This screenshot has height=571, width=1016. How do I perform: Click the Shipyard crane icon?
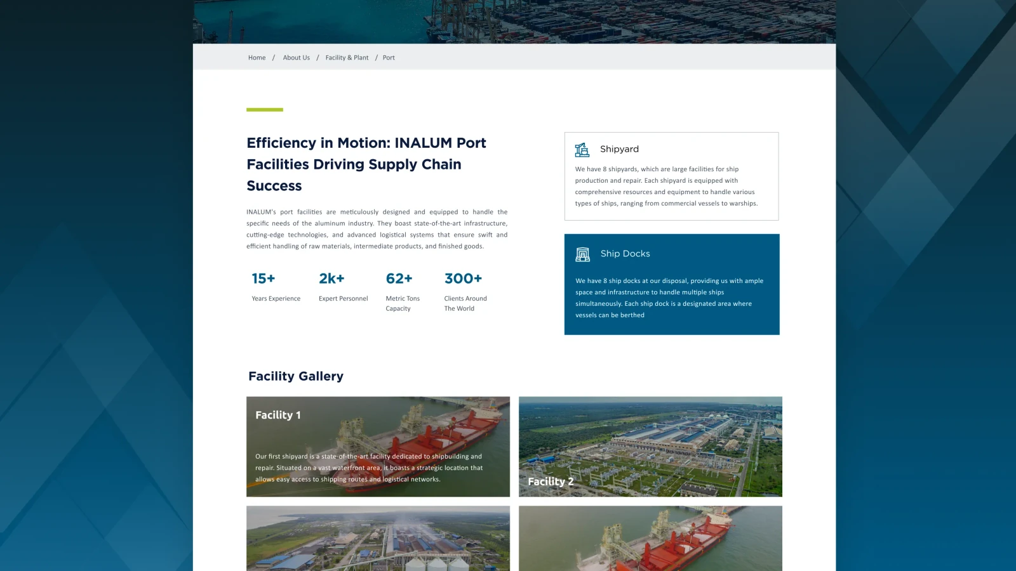[x=582, y=150]
